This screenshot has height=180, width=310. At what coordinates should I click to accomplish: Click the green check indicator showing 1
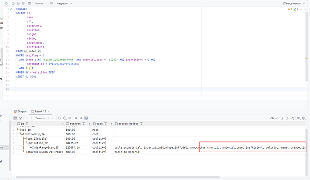tap(296, 9)
